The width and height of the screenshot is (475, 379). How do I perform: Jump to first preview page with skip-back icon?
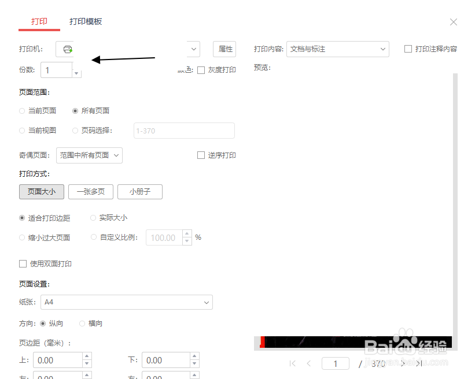[x=293, y=363]
